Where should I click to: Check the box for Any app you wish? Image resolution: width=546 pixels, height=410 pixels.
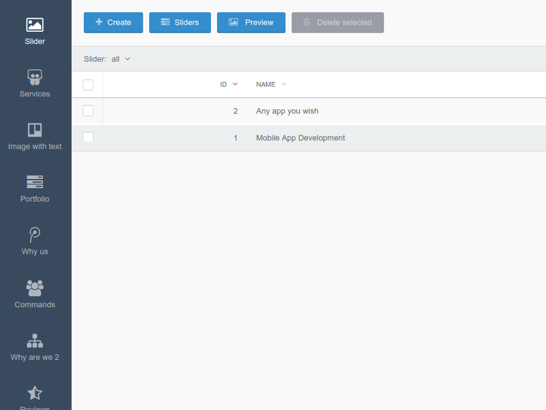click(88, 111)
